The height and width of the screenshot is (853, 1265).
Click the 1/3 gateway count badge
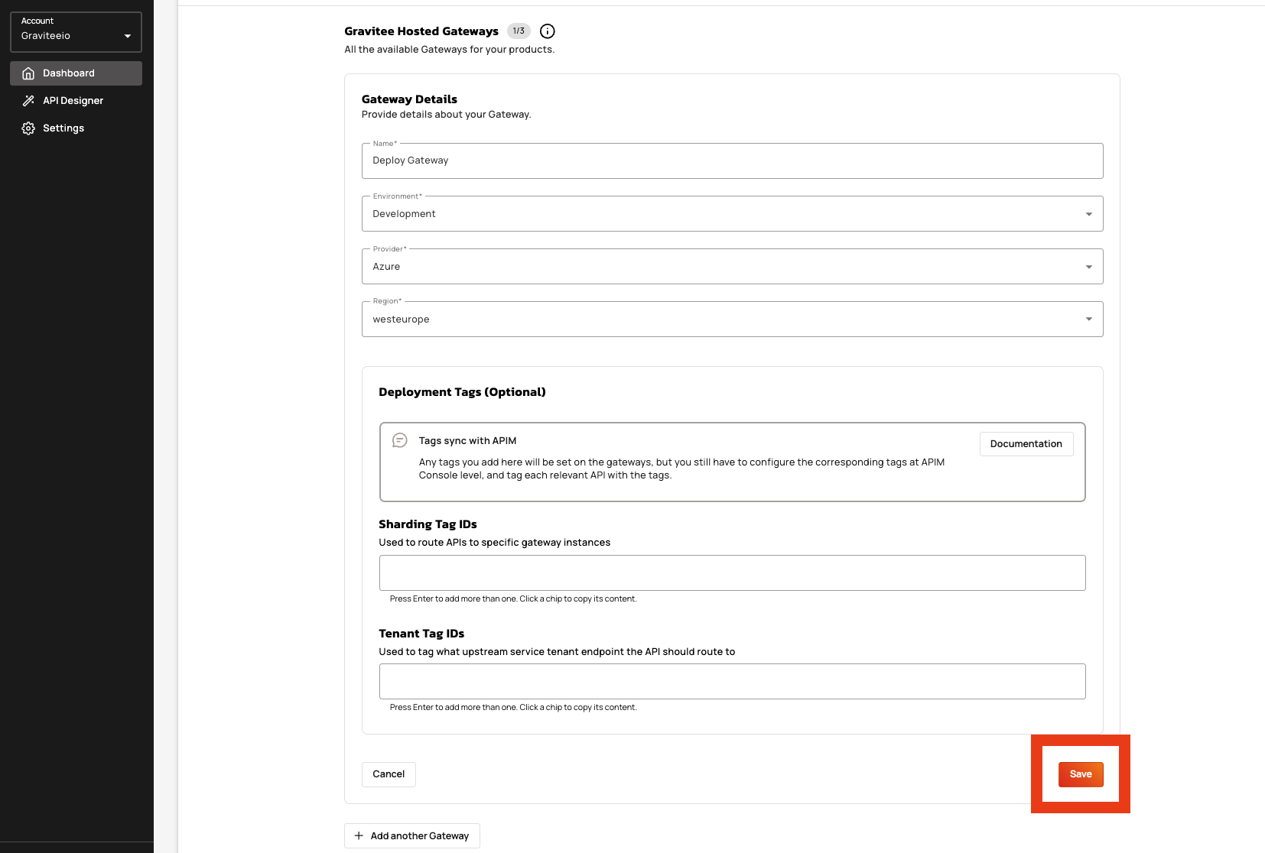pyautogui.click(x=519, y=31)
